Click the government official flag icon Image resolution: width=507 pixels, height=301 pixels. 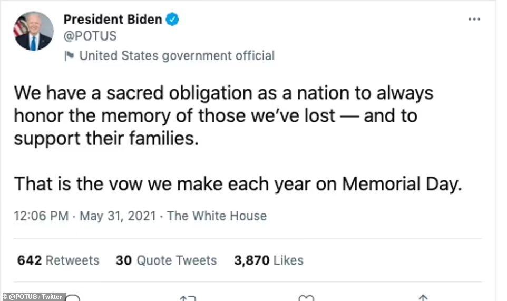click(69, 55)
